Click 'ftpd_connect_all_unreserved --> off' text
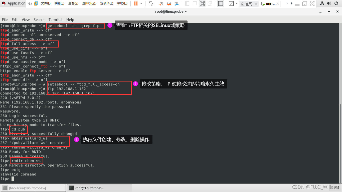The image size is (342, 192). [40, 35]
